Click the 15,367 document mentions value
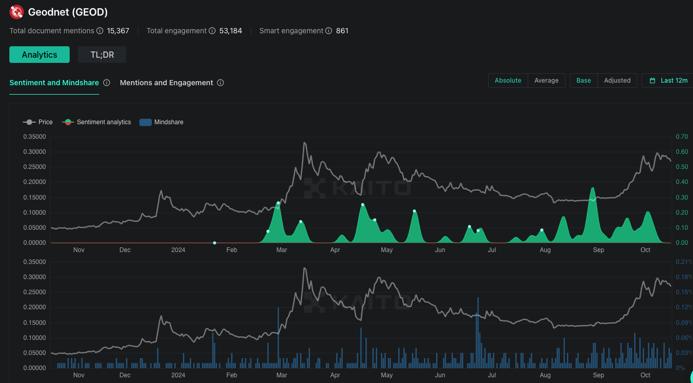Screen dimensions: 693x383 coord(118,31)
